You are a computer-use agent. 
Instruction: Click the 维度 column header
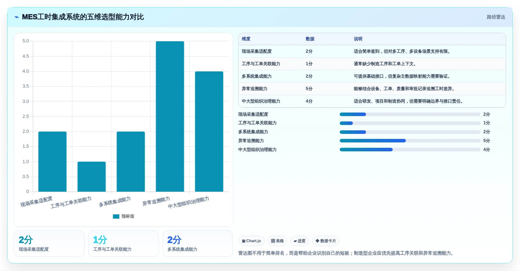[x=246, y=39]
